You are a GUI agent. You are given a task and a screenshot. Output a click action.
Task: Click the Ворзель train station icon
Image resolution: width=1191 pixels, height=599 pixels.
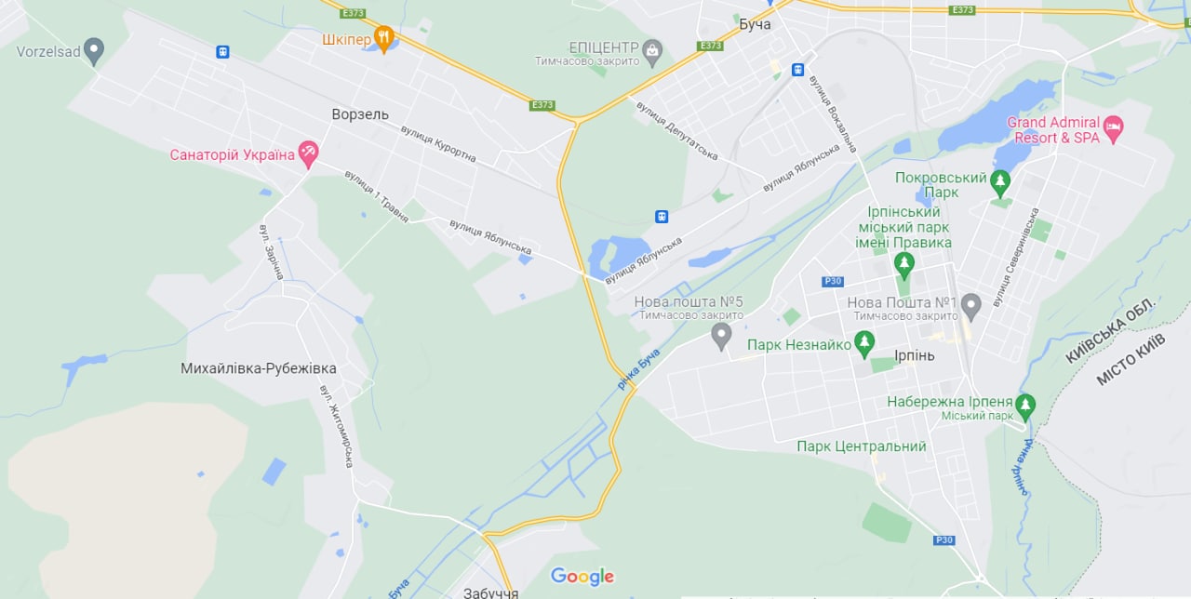(x=222, y=52)
